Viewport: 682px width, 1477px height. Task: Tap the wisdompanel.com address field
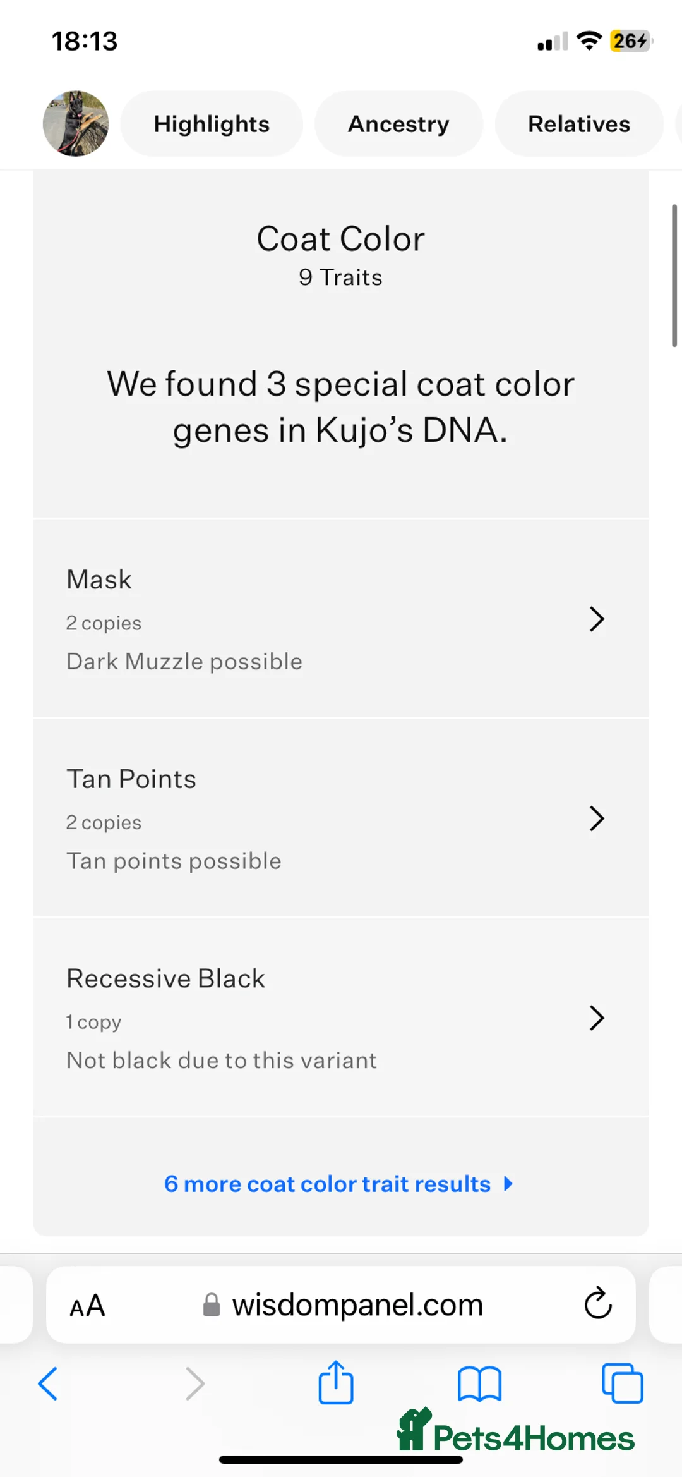coord(357,1304)
